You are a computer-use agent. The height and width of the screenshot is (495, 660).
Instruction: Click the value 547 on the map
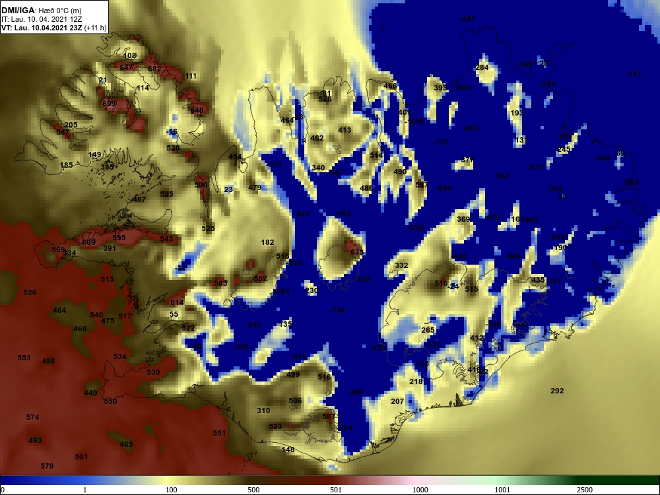click(x=63, y=132)
